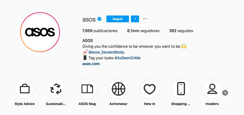Open the three-dot more options menu
This screenshot has width=244, height=115.
[x=145, y=19]
